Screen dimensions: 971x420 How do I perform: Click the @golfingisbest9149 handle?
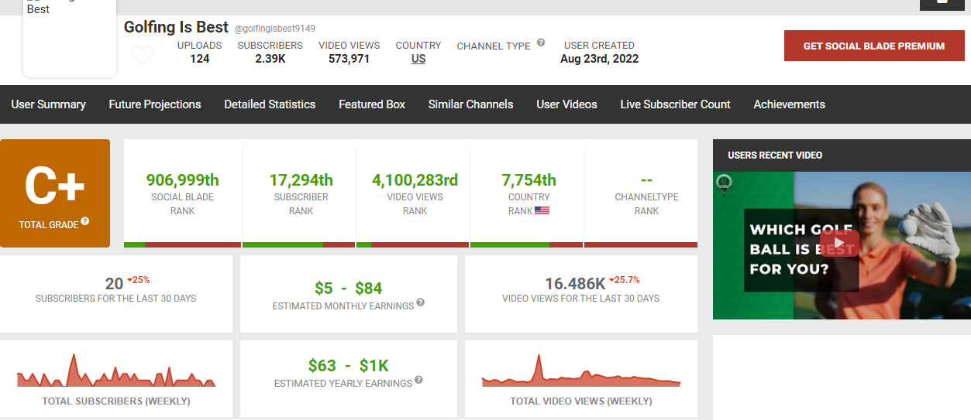pos(274,29)
